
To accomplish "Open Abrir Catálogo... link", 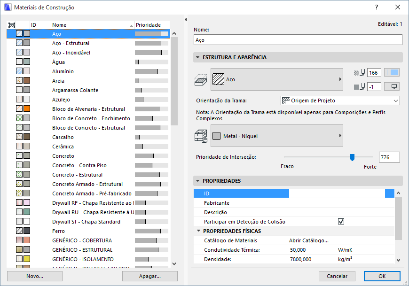I will (309, 240).
